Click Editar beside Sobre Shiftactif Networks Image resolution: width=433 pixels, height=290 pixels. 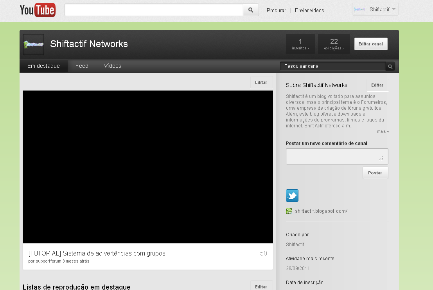click(377, 85)
